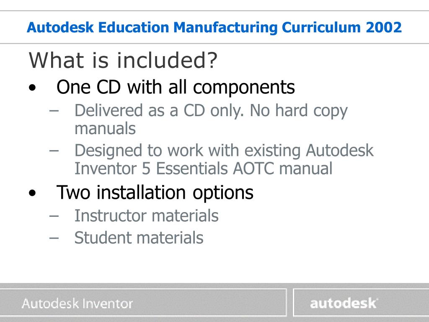
Task: Click the blue Autodesk Education Manufacturing Curriculum header
Action: click(x=214, y=27)
